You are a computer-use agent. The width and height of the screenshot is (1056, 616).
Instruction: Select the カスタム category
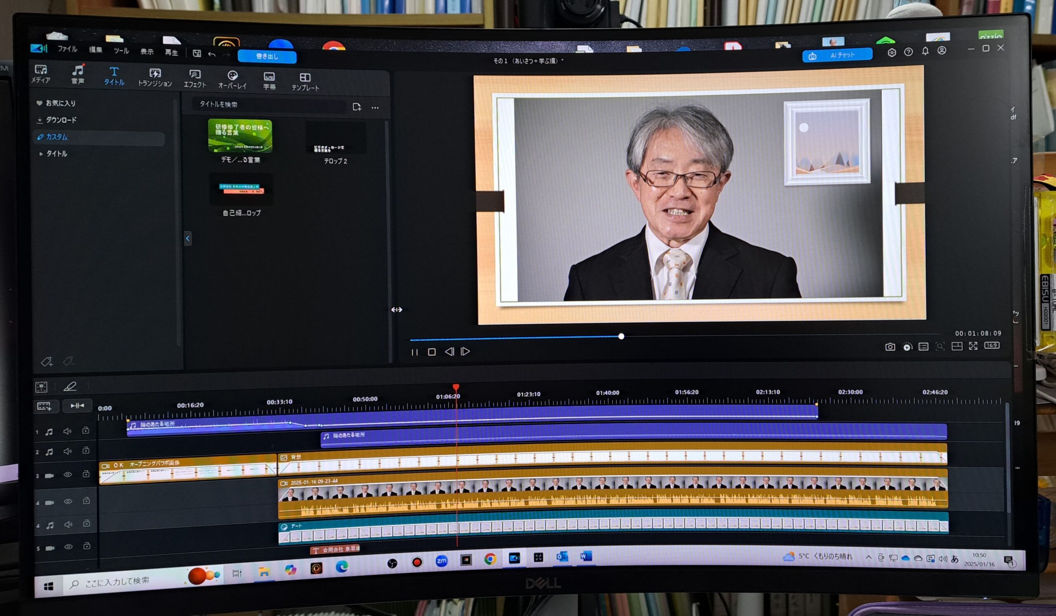click(x=98, y=137)
